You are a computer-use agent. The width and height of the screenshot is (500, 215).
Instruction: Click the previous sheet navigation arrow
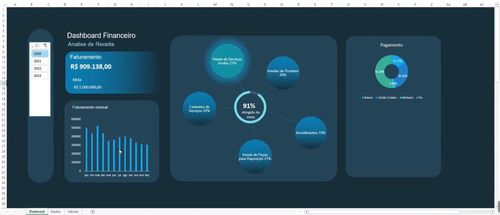click(x=7, y=211)
